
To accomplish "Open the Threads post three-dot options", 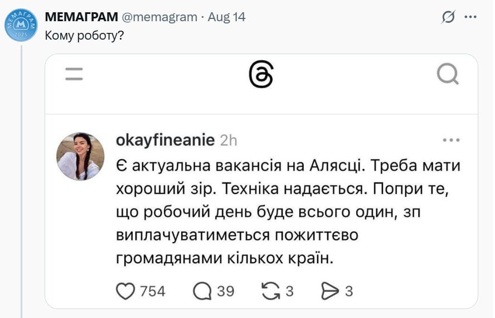I will tap(450, 141).
